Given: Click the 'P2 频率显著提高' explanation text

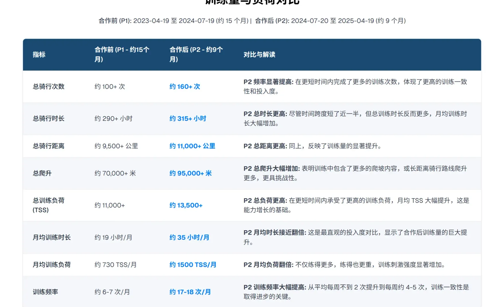Looking at the screenshot, I should 355,86.
